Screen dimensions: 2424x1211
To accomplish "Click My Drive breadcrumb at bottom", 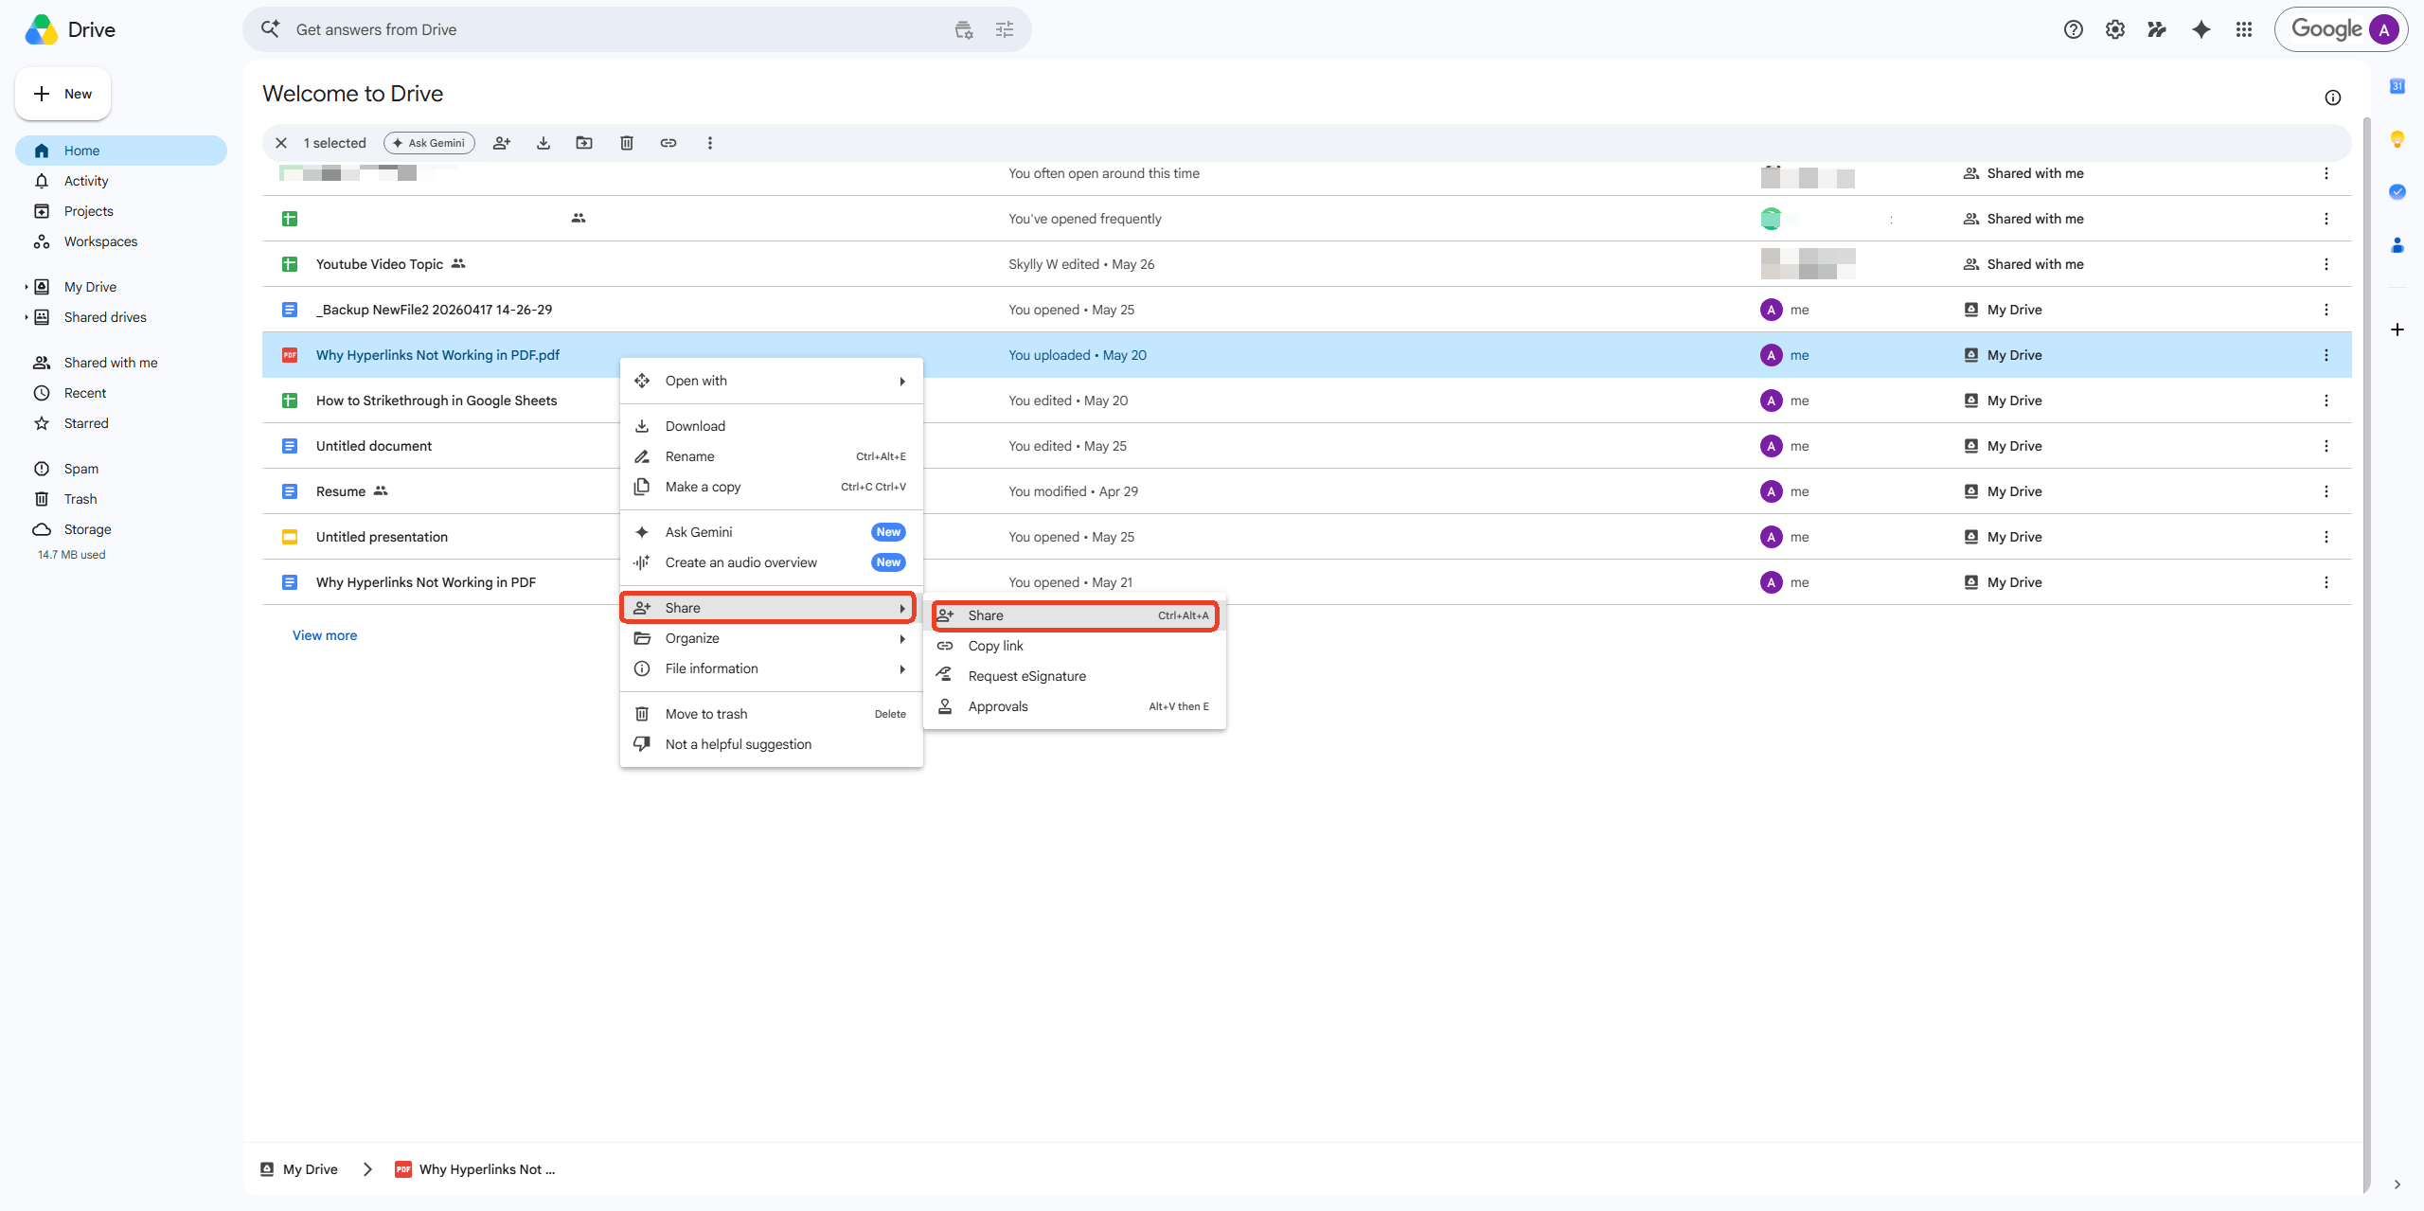I will (299, 1169).
